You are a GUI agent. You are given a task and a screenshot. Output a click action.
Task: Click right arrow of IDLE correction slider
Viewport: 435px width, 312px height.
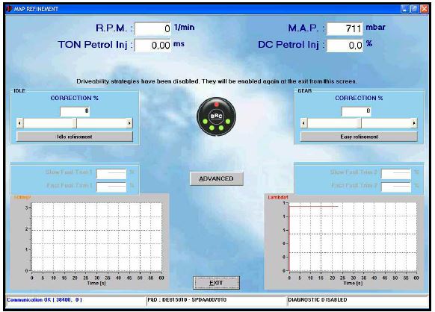coord(129,122)
